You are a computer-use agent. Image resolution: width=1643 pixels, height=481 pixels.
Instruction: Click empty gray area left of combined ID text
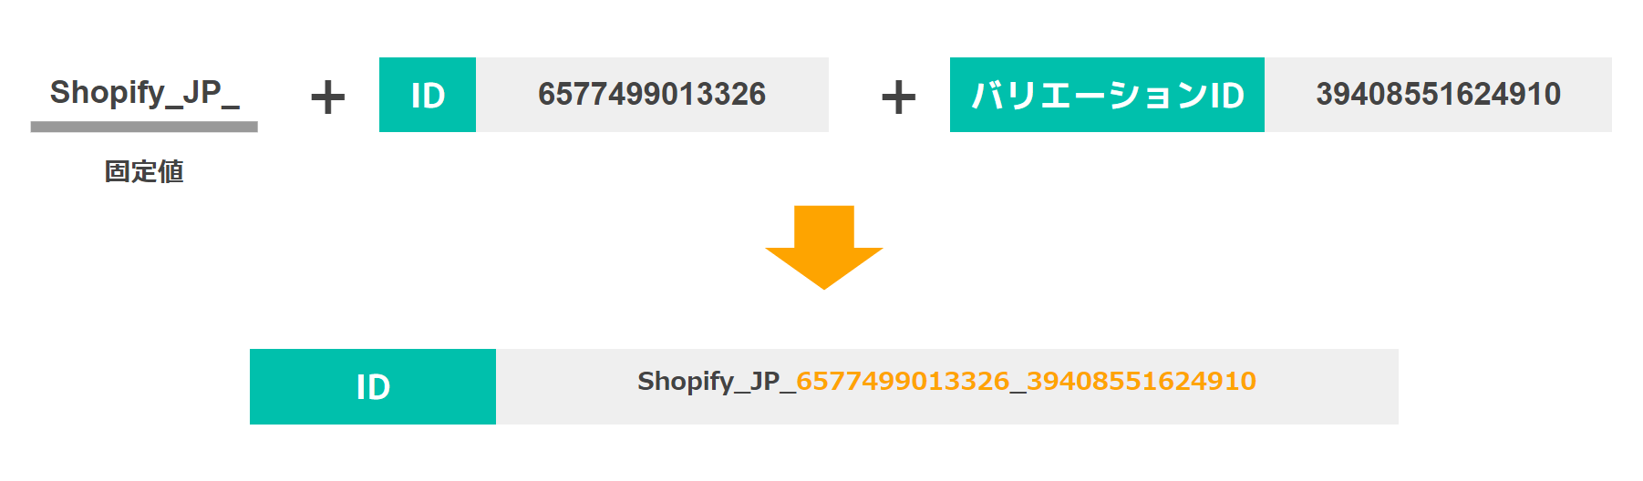point(566,386)
